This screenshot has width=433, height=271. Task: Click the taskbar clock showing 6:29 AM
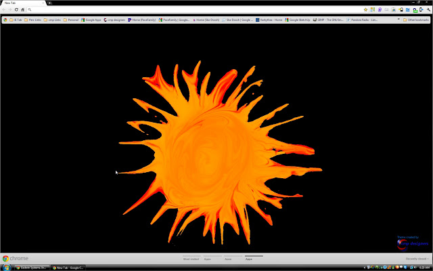pos(425,268)
